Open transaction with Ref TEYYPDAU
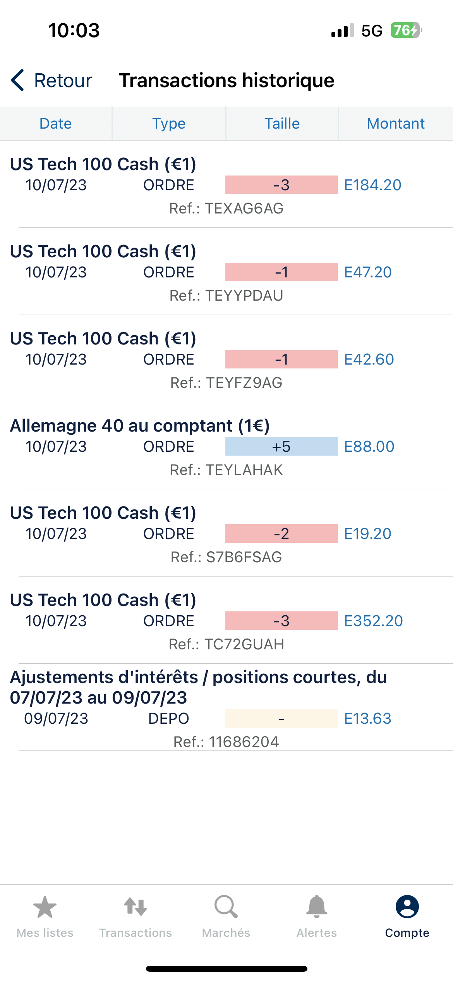 [226, 296]
